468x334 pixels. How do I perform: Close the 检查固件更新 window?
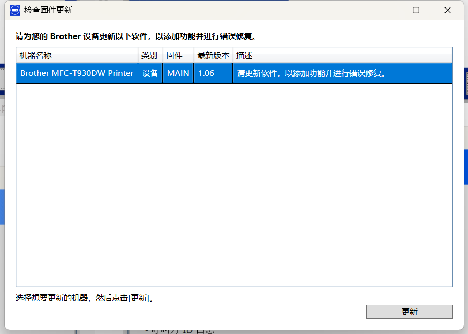pyautogui.click(x=448, y=10)
